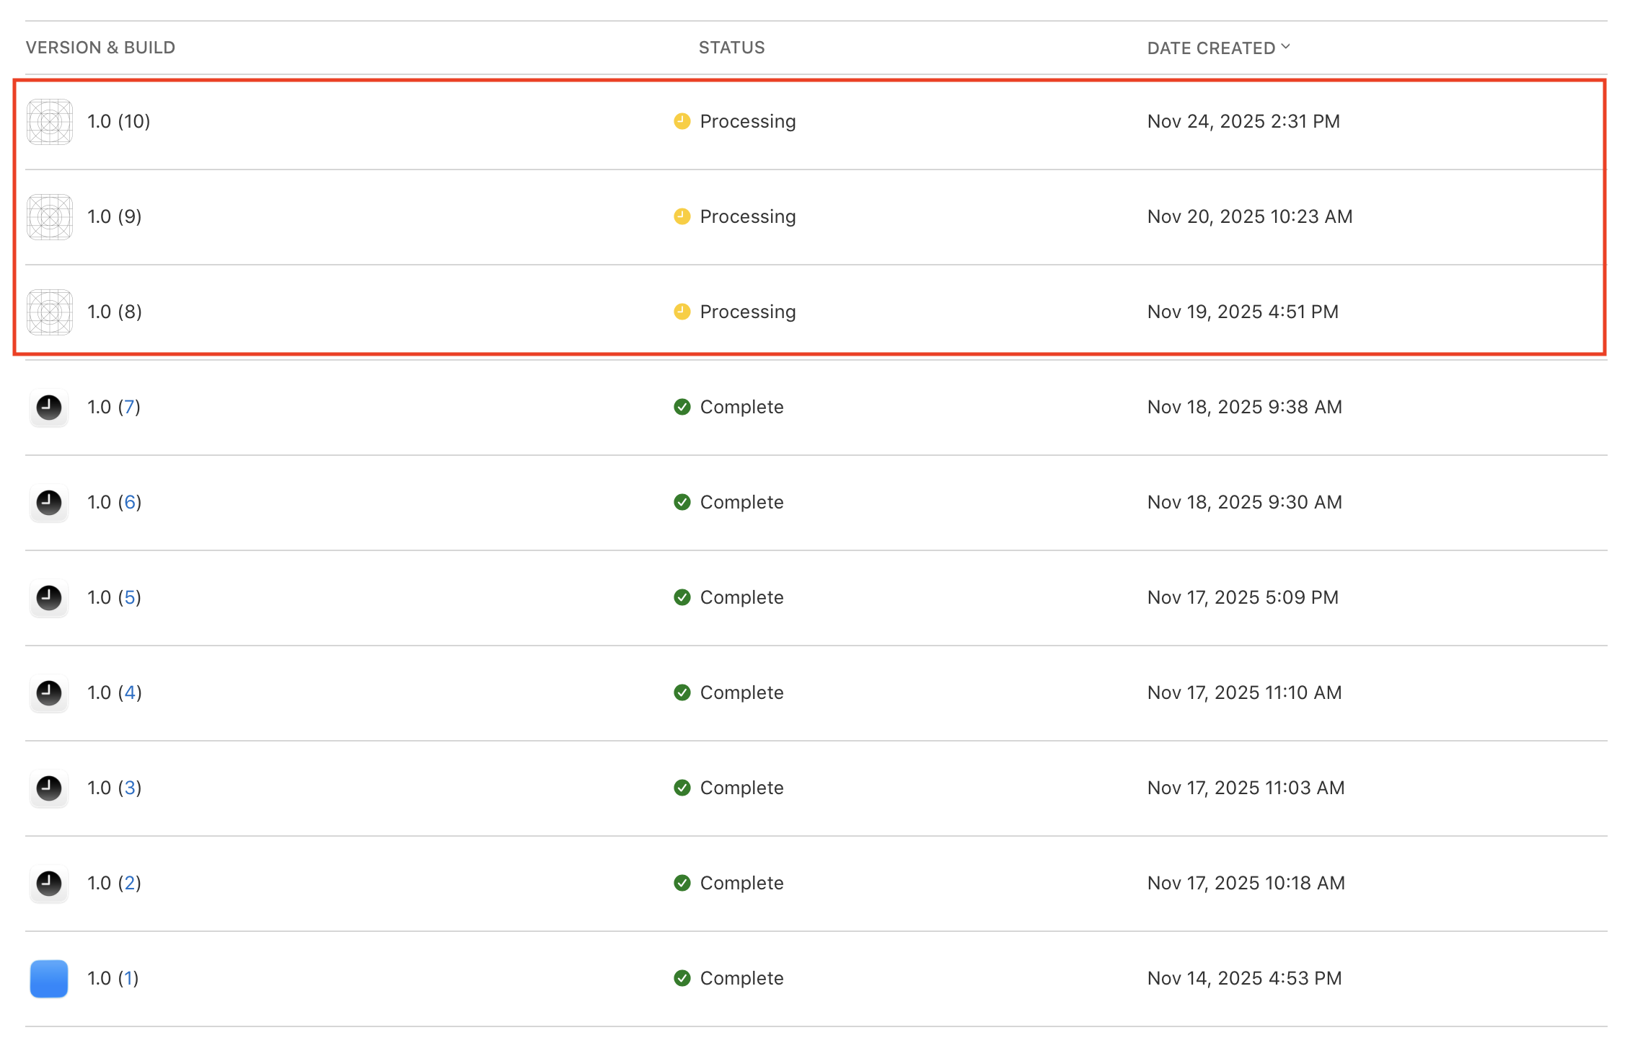Screen dimensions: 1630x1056
Task: Click clock app icon for build 6
Action: point(49,502)
